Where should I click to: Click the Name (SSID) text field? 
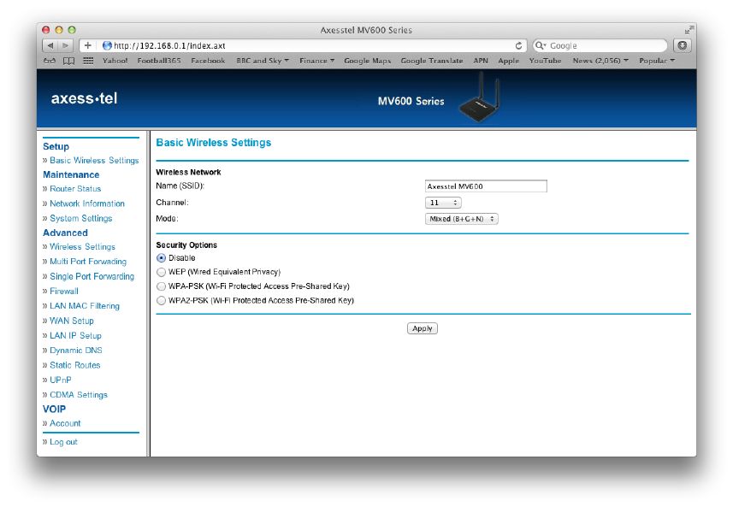click(486, 186)
